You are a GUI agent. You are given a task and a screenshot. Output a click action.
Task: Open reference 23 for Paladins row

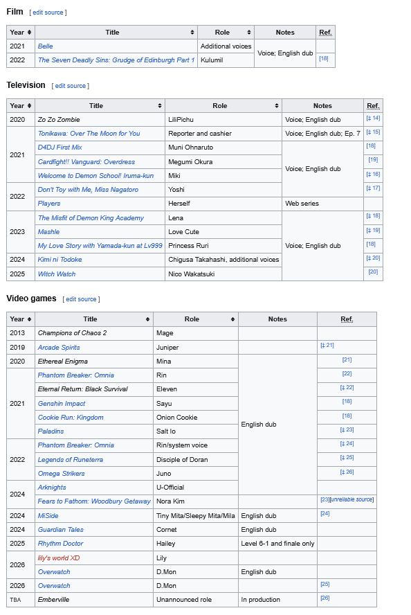347,429
